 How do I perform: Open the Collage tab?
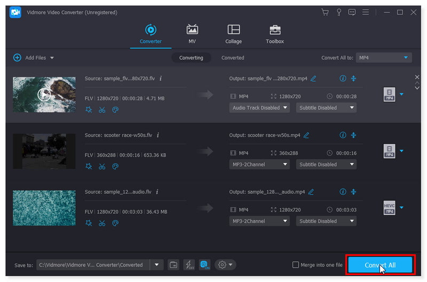click(x=233, y=34)
